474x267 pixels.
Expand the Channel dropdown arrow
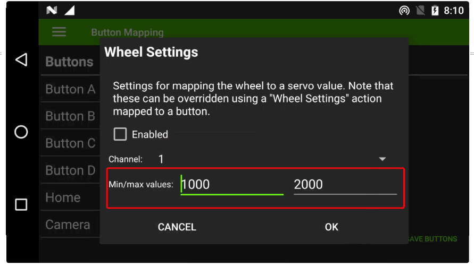coord(381,159)
